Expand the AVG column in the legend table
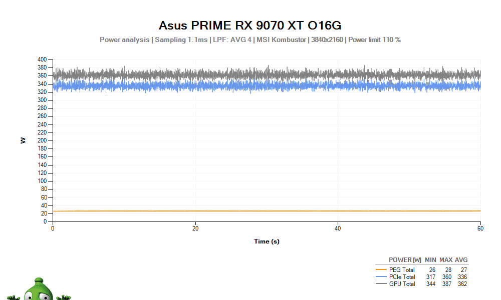Viewport: 501px width, 300px height. point(461,260)
